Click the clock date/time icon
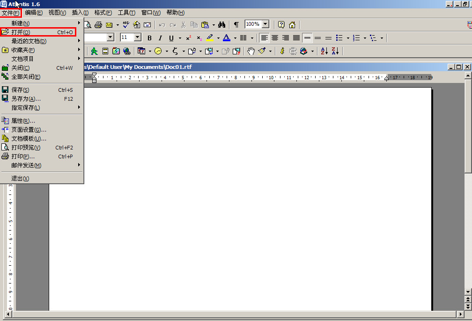The height and width of the screenshot is (321, 472). click(x=158, y=51)
